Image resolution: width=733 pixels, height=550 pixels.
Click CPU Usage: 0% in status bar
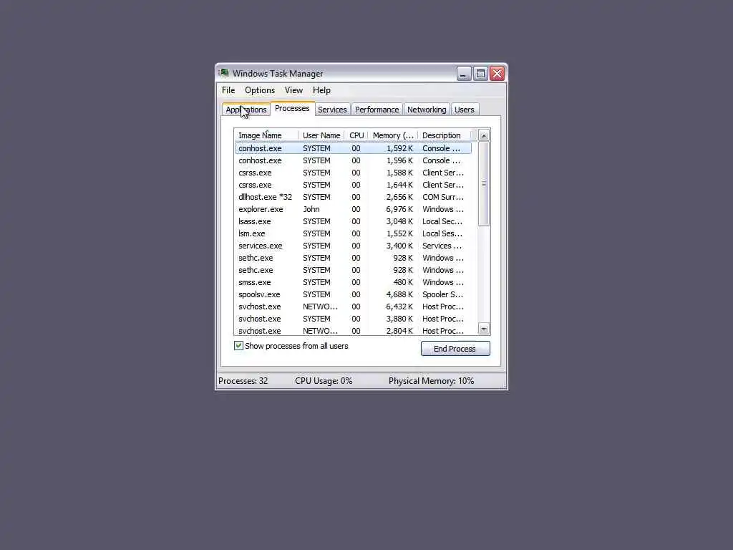[x=324, y=381]
